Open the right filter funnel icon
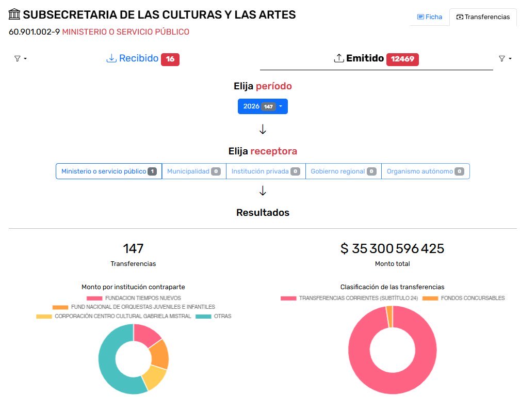The height and width of the screenshot is (409, 520). [501, 58]
